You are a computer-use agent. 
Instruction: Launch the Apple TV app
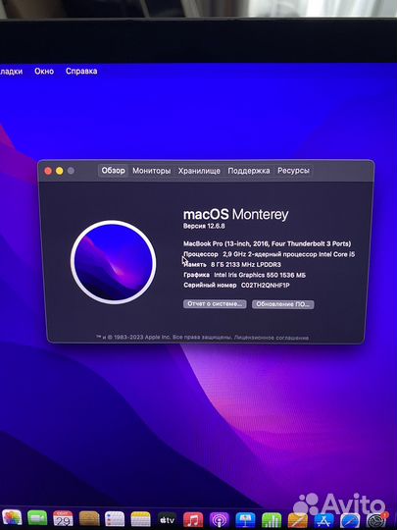(x=167, y=520)
